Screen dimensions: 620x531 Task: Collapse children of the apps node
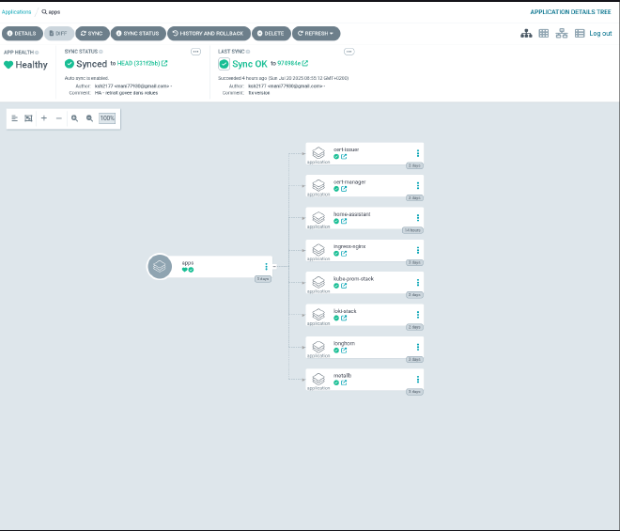pos(273,267)
